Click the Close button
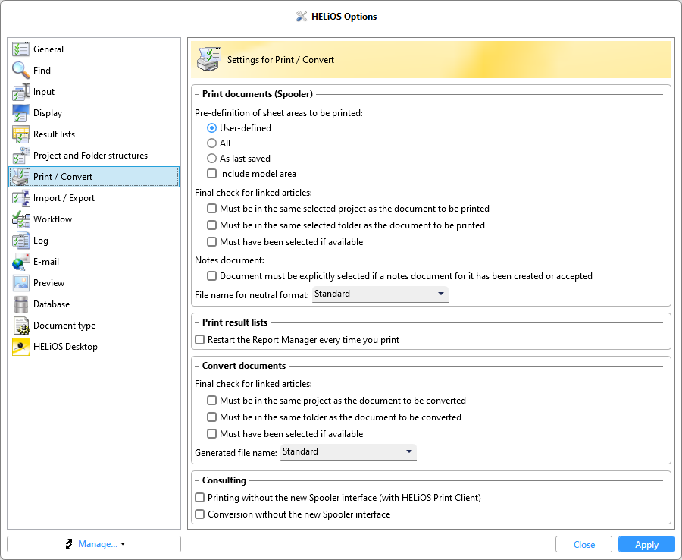 pos(583,544)
